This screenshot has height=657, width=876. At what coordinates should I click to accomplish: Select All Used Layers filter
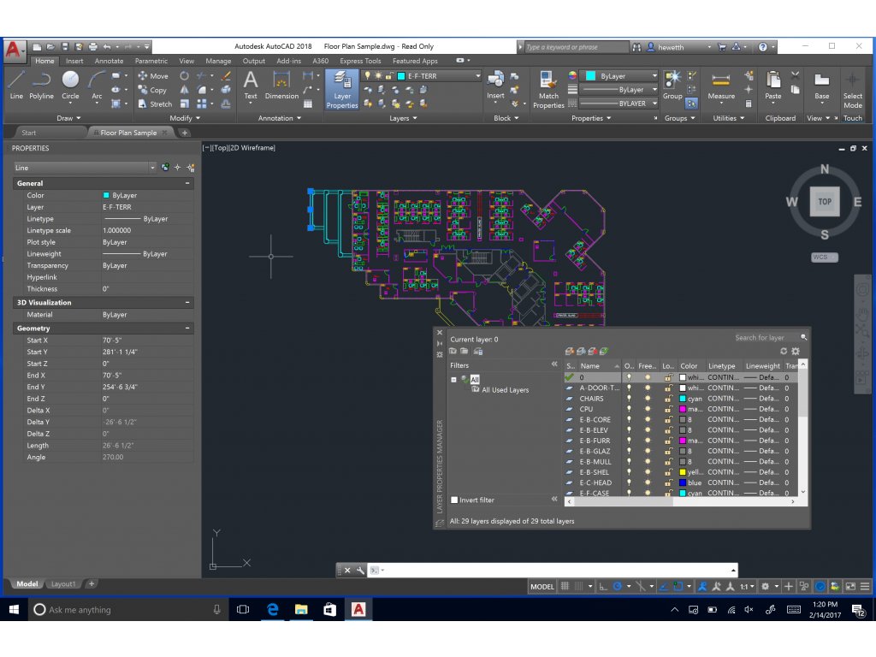(x=505, y=390)
